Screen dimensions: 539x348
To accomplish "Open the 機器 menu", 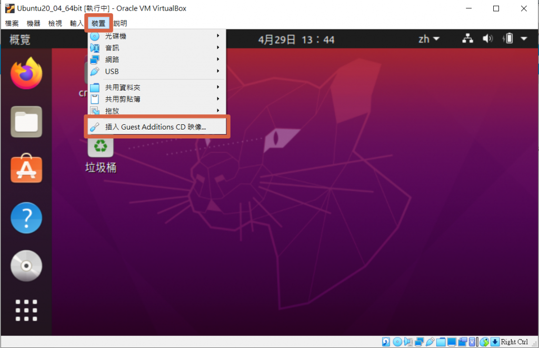I will [x=33, y=23].
